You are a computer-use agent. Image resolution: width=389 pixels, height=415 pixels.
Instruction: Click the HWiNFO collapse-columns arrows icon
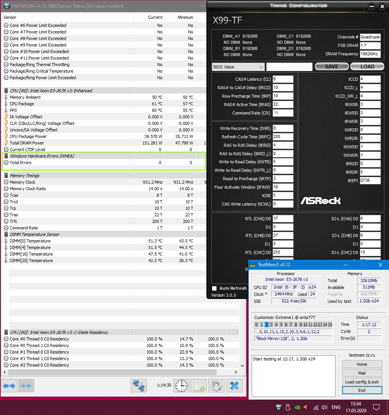coord(26,386)
